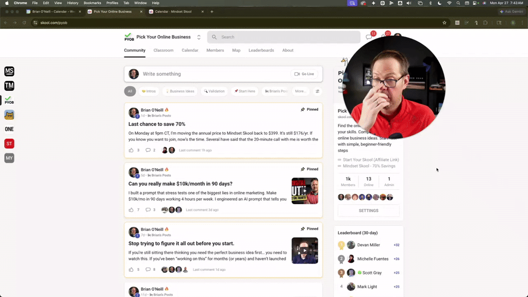Open "Can you really make $10k/month in 90 days?"
Viewport: 528px width, 297px height.
[x=180, y=184]
